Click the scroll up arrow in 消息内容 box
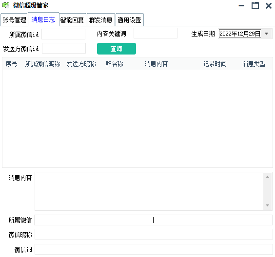This screenshot has height=257, width=275. (267, 177)
